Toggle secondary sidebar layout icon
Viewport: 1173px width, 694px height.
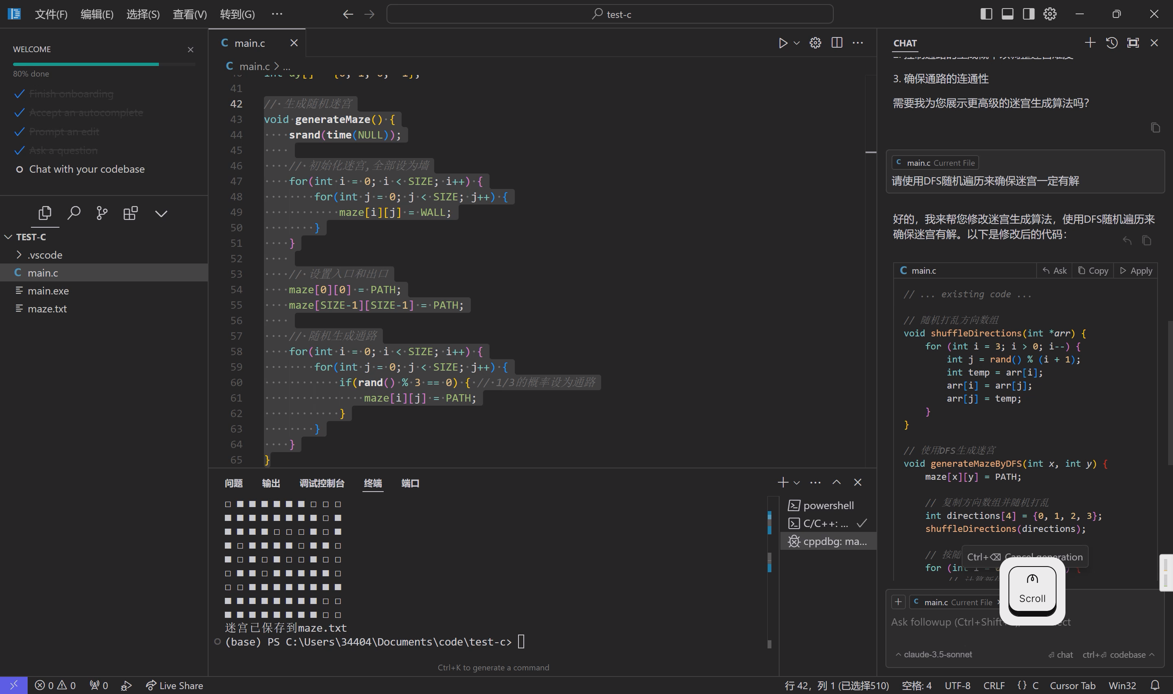1028,14
